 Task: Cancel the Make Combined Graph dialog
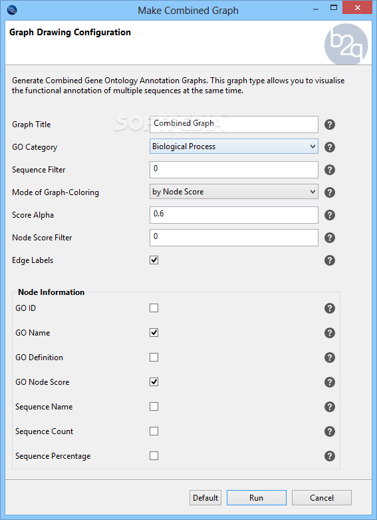[x=322, y=498]
